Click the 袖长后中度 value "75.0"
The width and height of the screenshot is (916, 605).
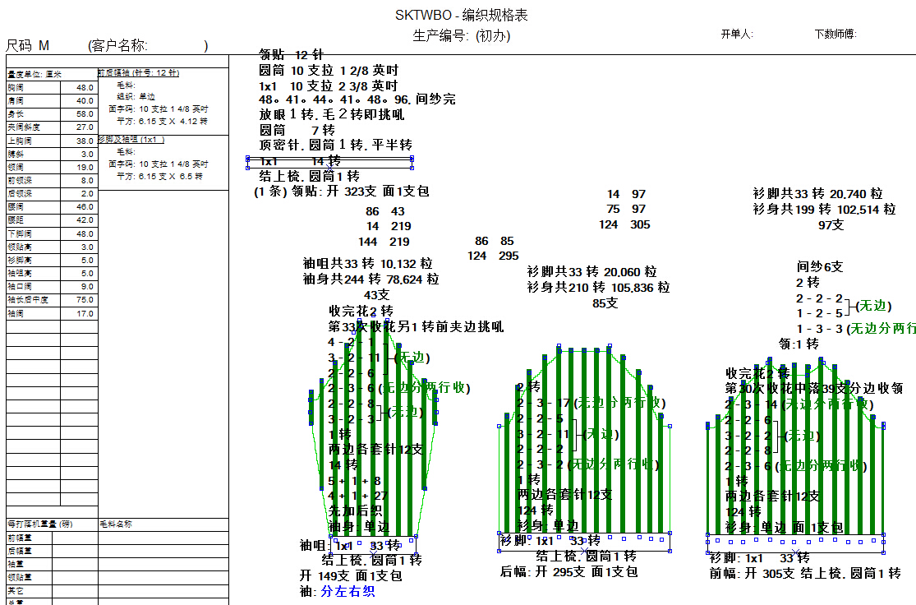(x=85, y=300)
